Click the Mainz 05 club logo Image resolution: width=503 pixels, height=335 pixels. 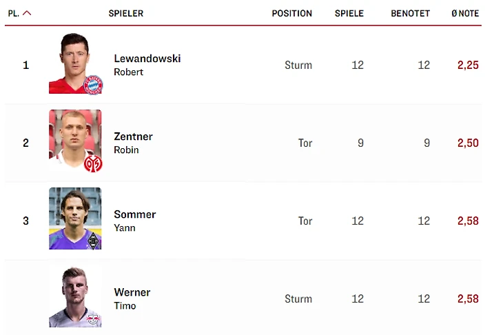92,163
